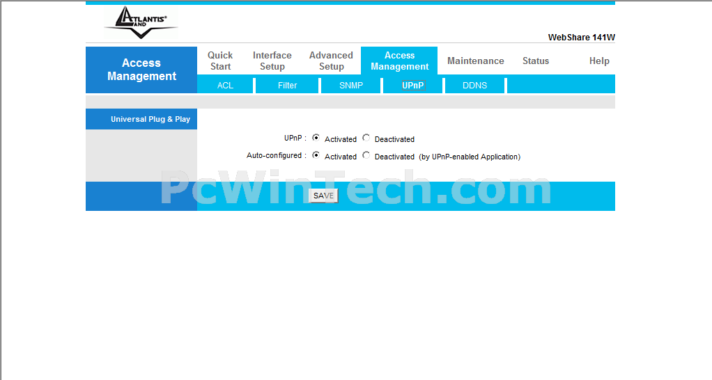Select the UPnP sub-tab

click(413, 85)
